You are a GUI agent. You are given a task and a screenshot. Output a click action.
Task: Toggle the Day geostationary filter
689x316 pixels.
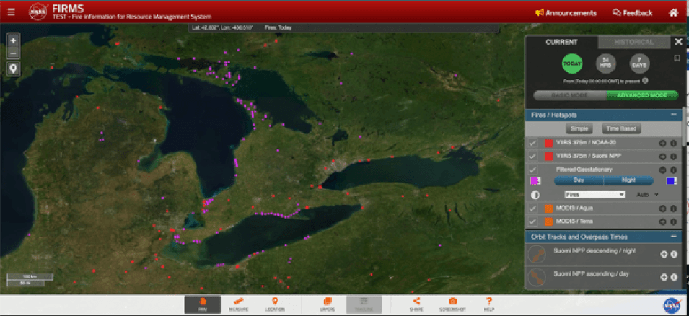tap(579, 180)
